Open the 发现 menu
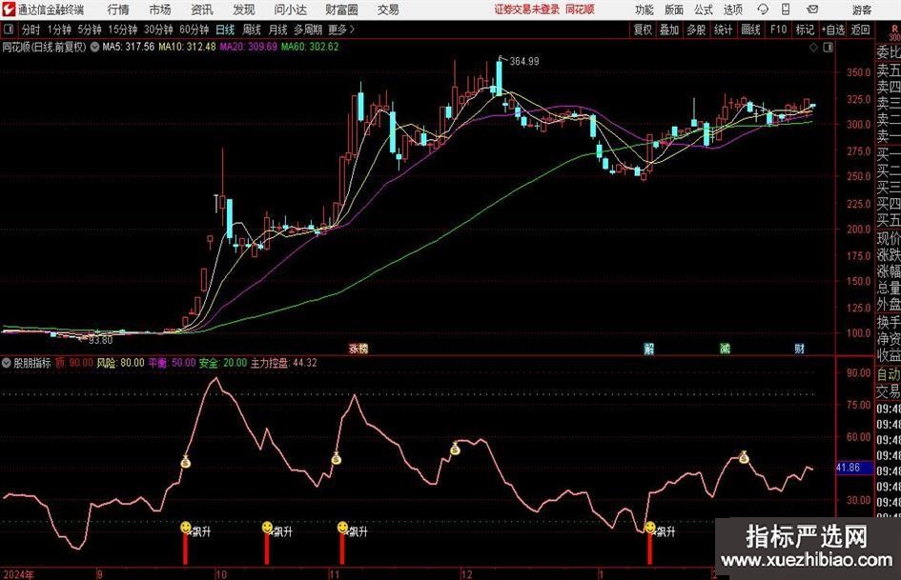901x580 pixels. click(244, 10)
